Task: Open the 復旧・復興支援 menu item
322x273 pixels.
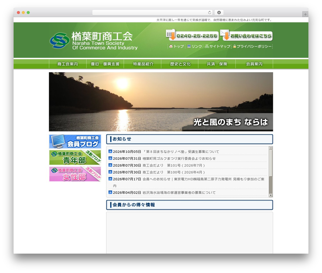Action: pyautogui.click(x=105, y=64)
